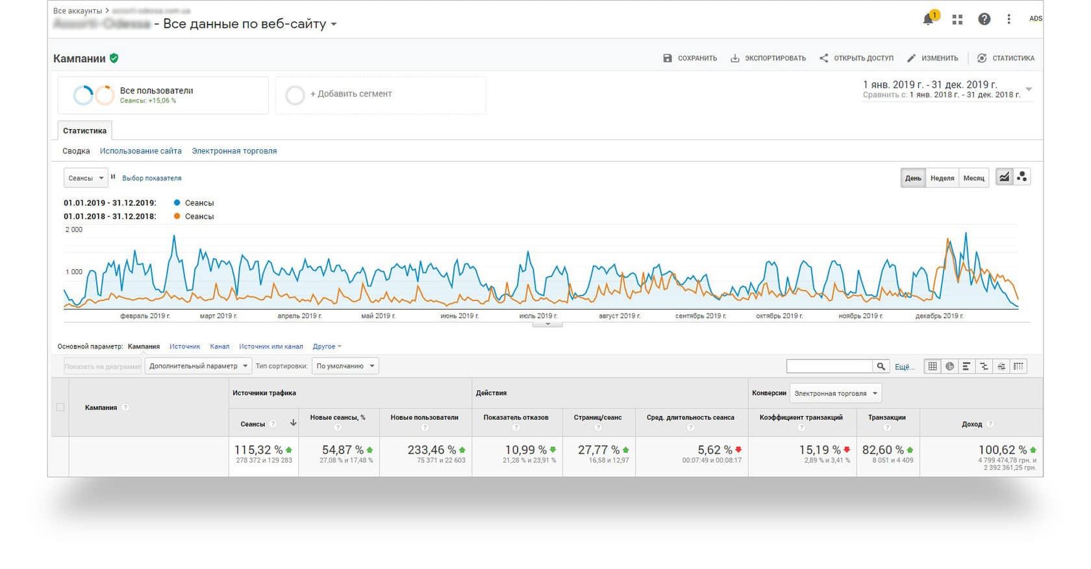Select the pivot table view icon

click(x=1018, y=366)
